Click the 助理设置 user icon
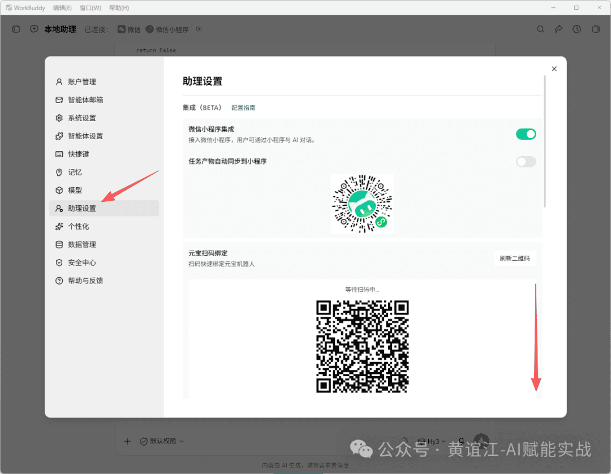This screenshot has height=474, width=611. click(x=59, y=208)
